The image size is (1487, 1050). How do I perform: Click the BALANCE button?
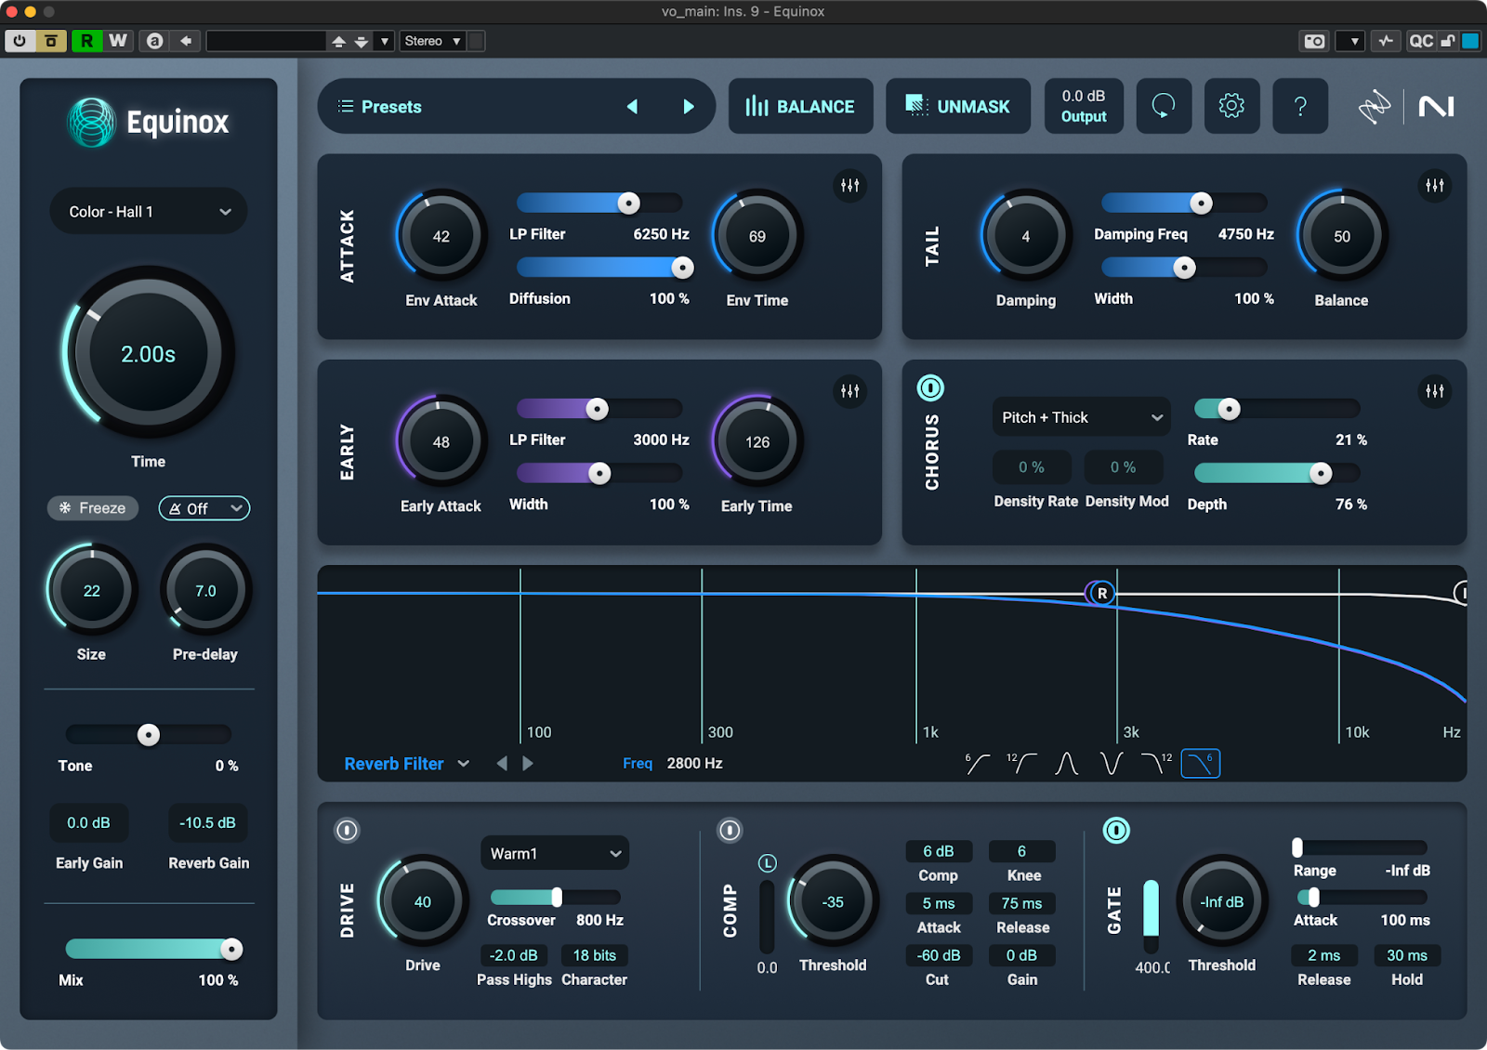click(x=800, y=107)
